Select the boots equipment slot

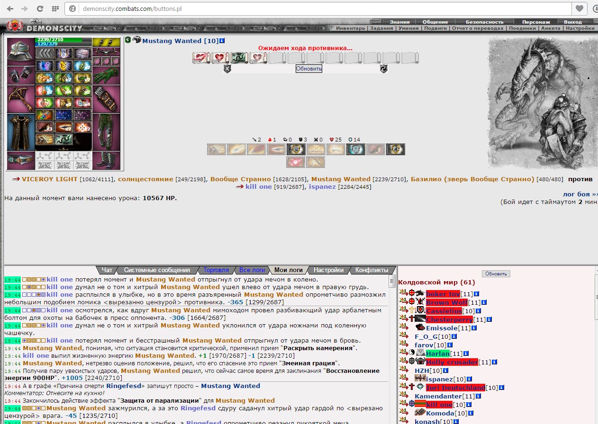(x=106, y=160)
